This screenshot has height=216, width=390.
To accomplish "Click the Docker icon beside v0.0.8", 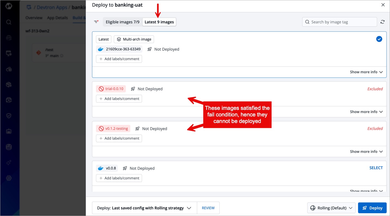I will (x=101, y=168).
